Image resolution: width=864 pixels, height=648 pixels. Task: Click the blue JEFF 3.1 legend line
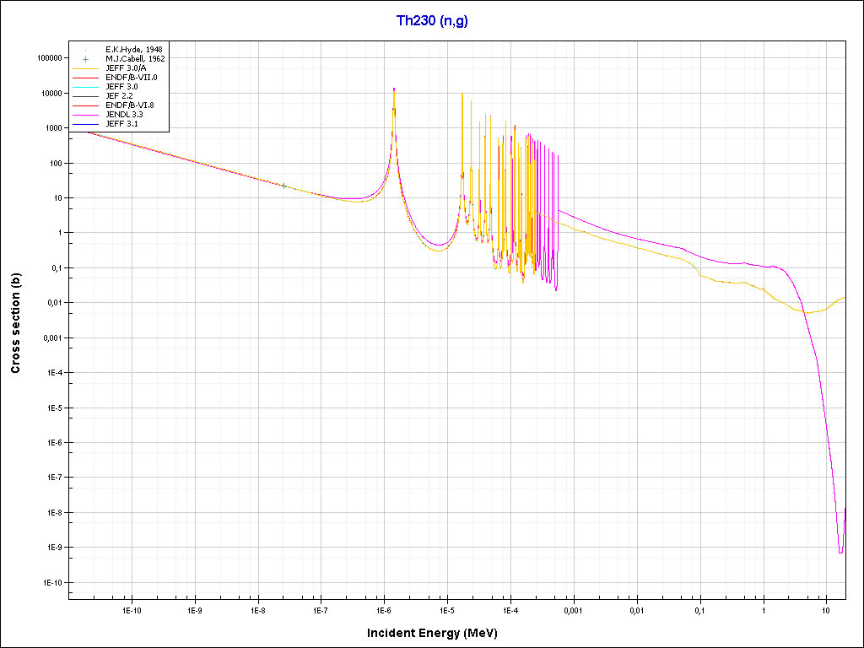pos(85,124)
